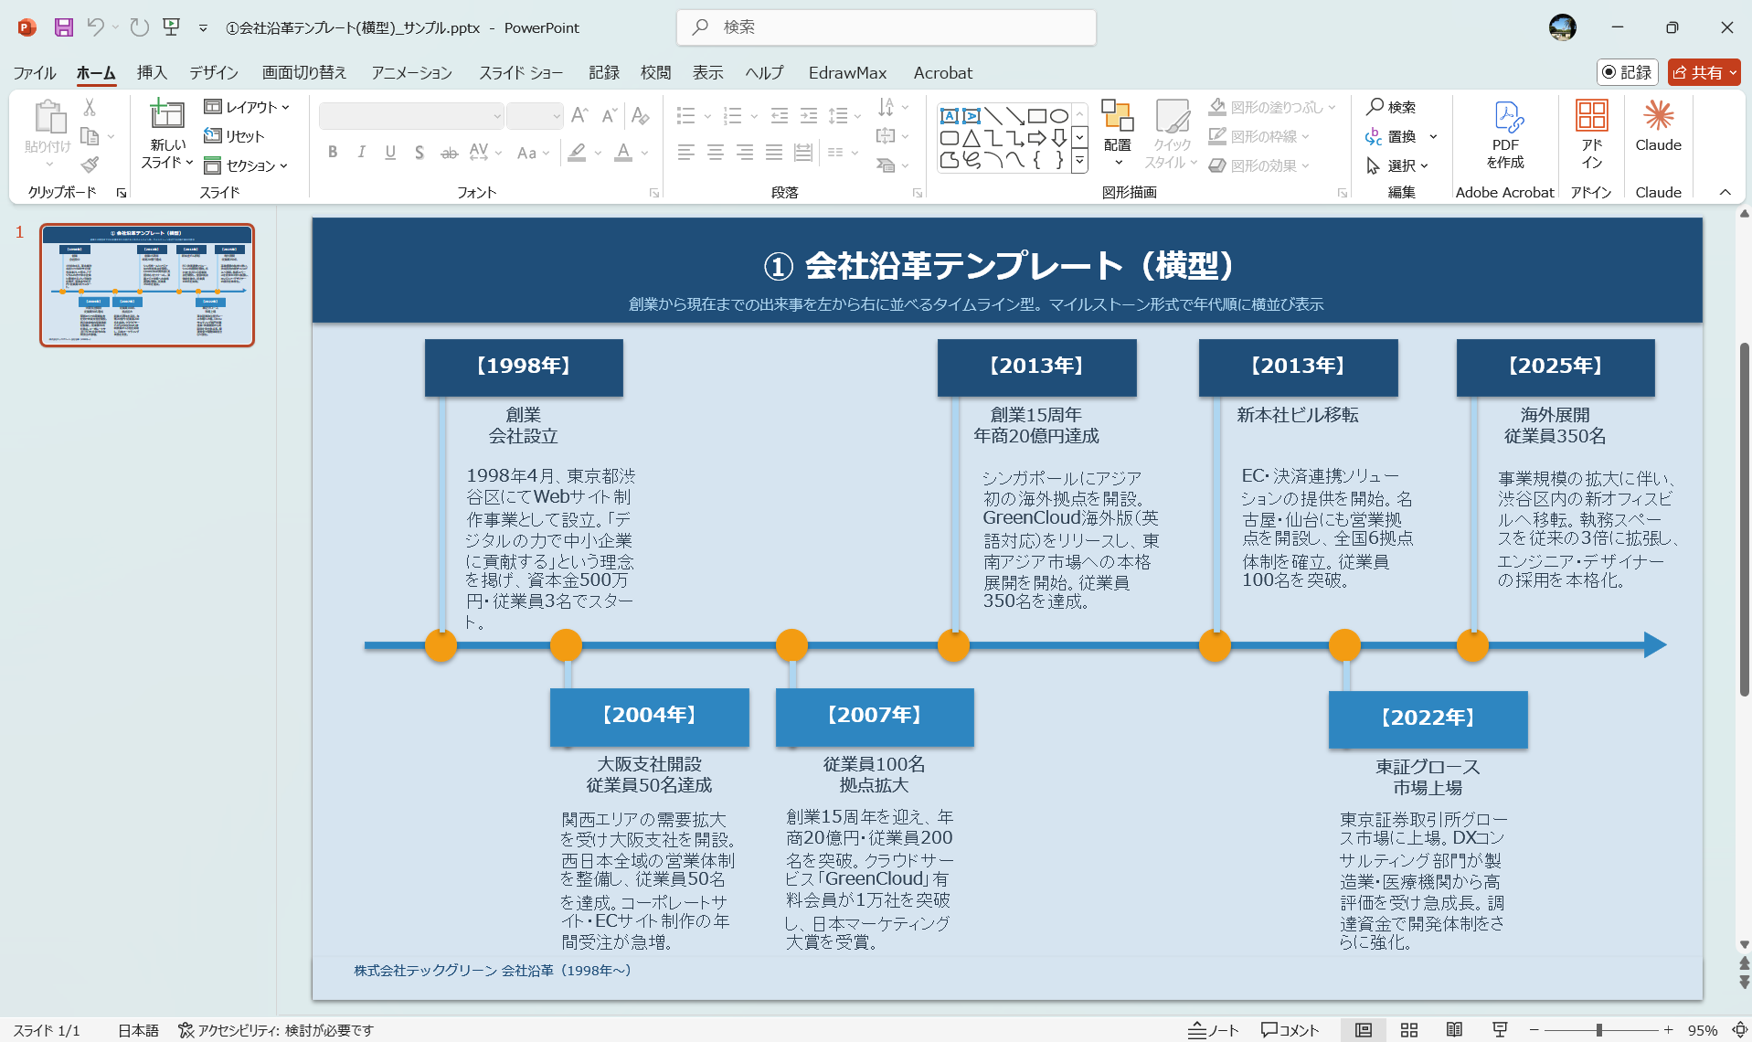This screenshot has height=1042, width=1752.
Task: Expand the font name combo box
Action: pyautogui.click(x=497, y=116)
